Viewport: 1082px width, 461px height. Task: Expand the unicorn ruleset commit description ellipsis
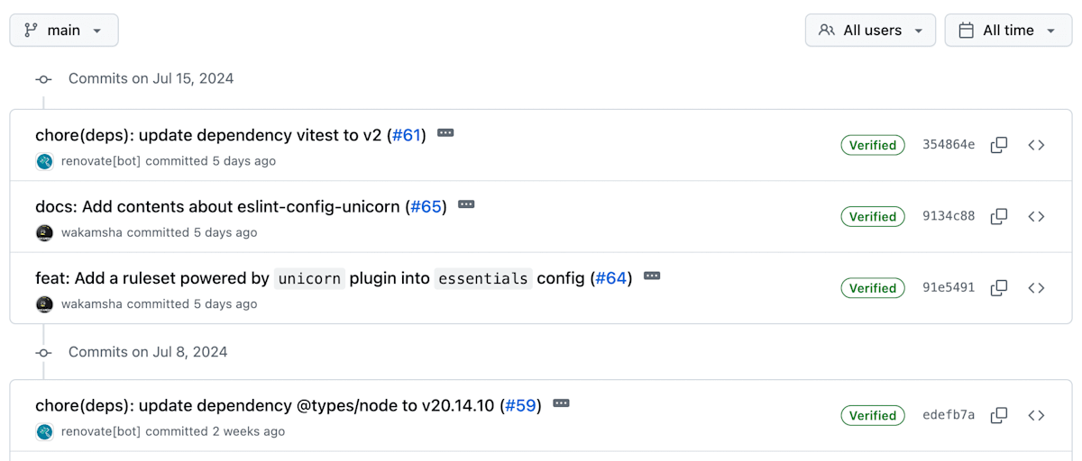coord(652,276)
